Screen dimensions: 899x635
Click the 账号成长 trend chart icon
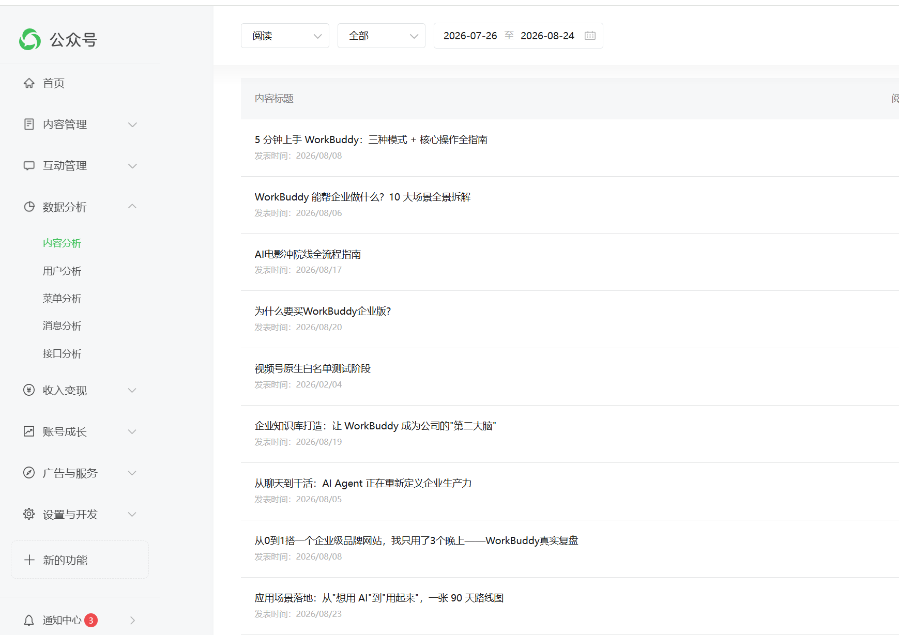(x=29, y=431)
